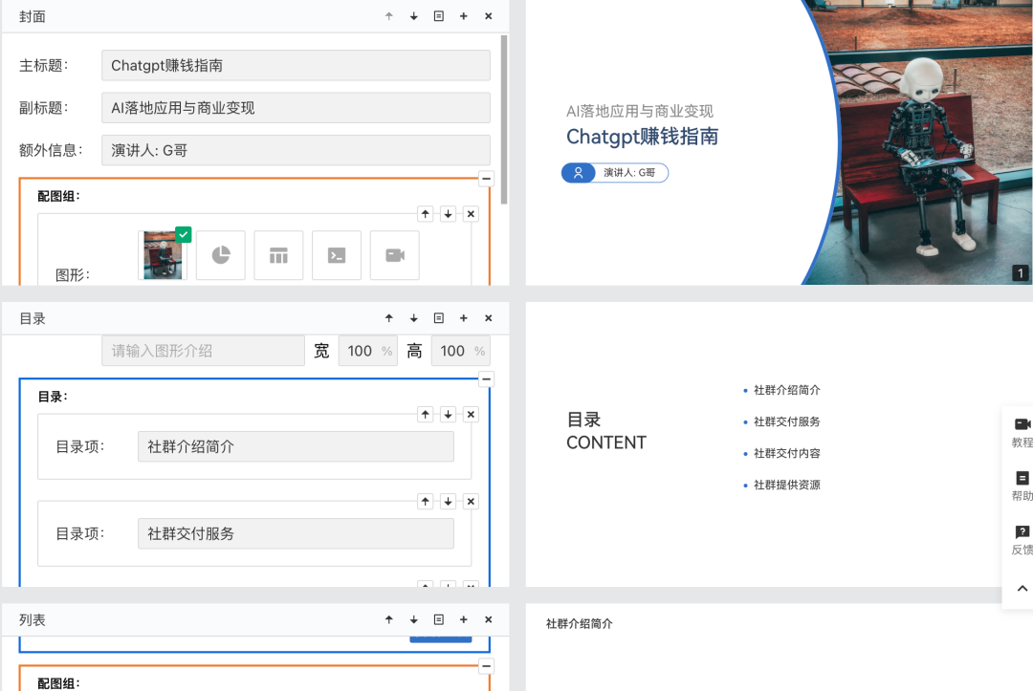Viewport: 1033px width, 691px height.
Task: Open the 教程 video tutorial
Action: [1022, 432]
